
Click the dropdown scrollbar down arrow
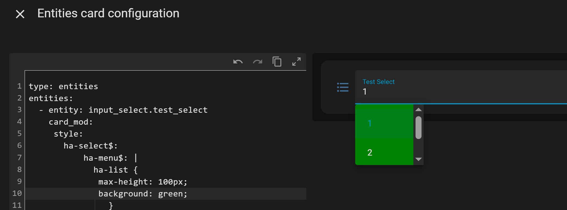coord(419,159)
